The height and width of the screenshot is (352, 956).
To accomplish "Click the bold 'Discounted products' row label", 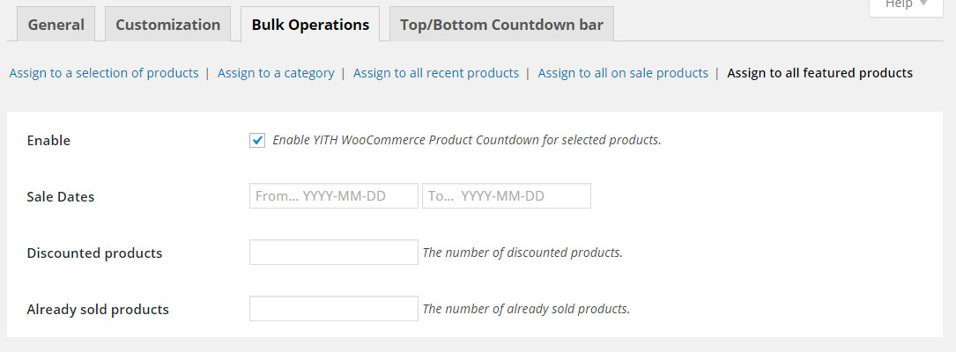I will pos(95,253).
